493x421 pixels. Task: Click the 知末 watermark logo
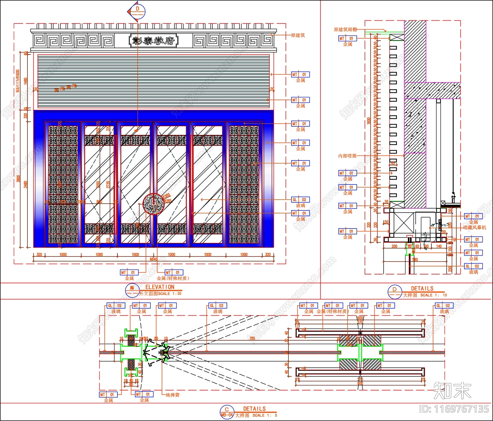[452, 391]
